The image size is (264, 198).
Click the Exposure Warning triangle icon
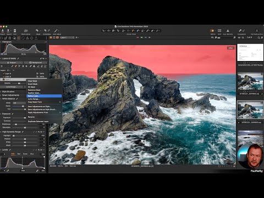(228, 31)
